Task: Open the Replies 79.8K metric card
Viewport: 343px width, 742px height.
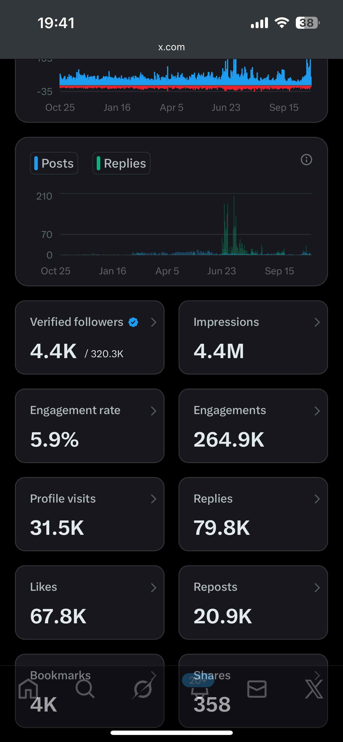Action: pyautogui.click(x=253, y=514)
